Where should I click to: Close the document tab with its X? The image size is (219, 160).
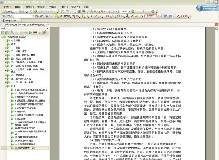(x=48, y=25)
